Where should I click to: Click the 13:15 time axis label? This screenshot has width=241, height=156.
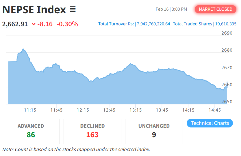(136, 110)
